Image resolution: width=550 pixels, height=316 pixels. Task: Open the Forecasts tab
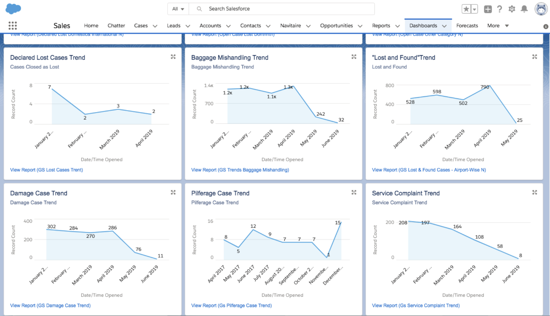tap(467, 25)
